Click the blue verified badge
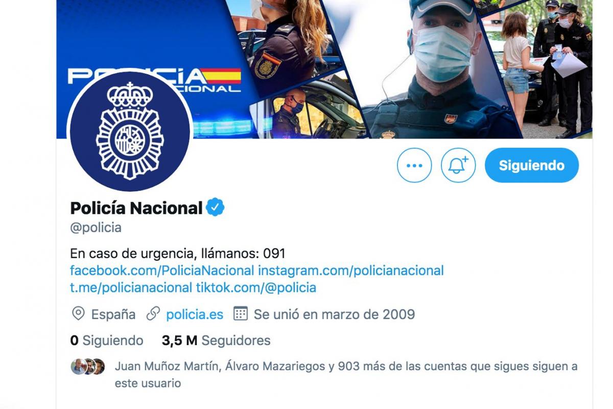613x409 pixels. [215, 208]
